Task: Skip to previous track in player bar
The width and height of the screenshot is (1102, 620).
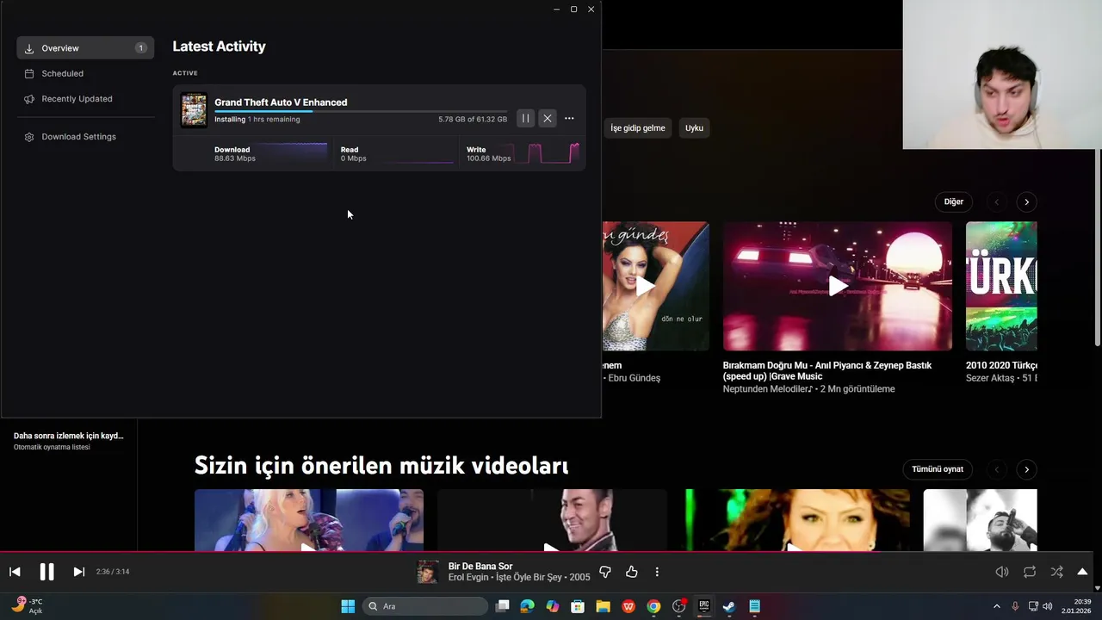Action: coord(15,572)
